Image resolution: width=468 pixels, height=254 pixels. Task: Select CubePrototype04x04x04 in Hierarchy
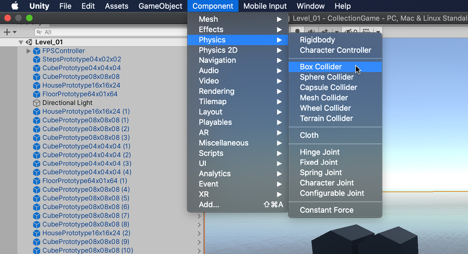click(x=81, y=68)
